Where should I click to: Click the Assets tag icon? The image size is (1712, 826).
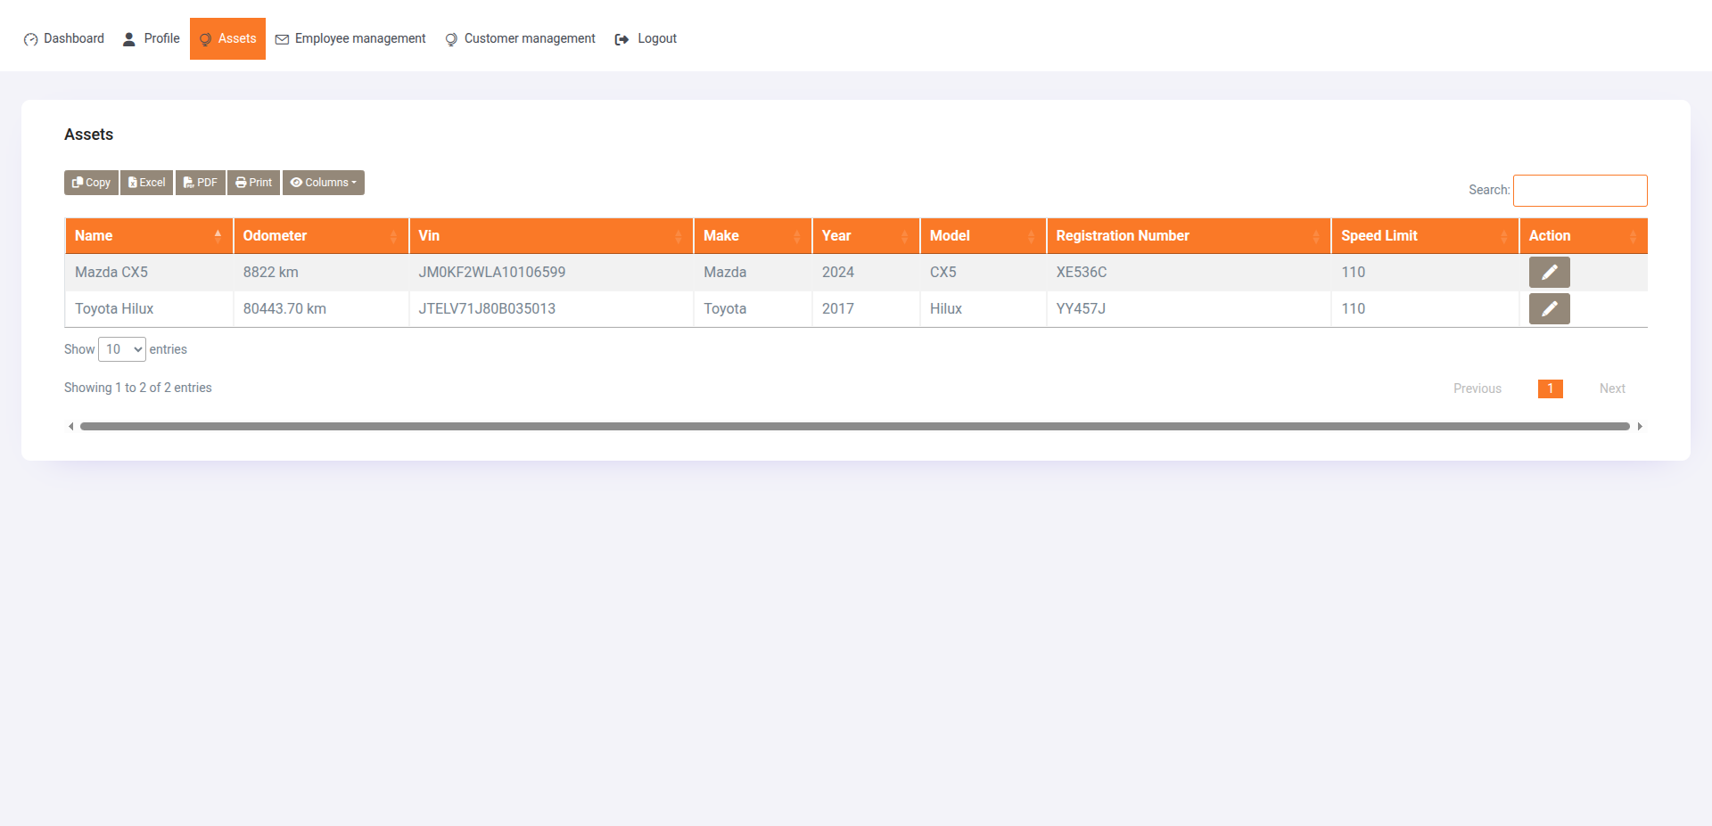pyautogui.click(x=204, y=38)
